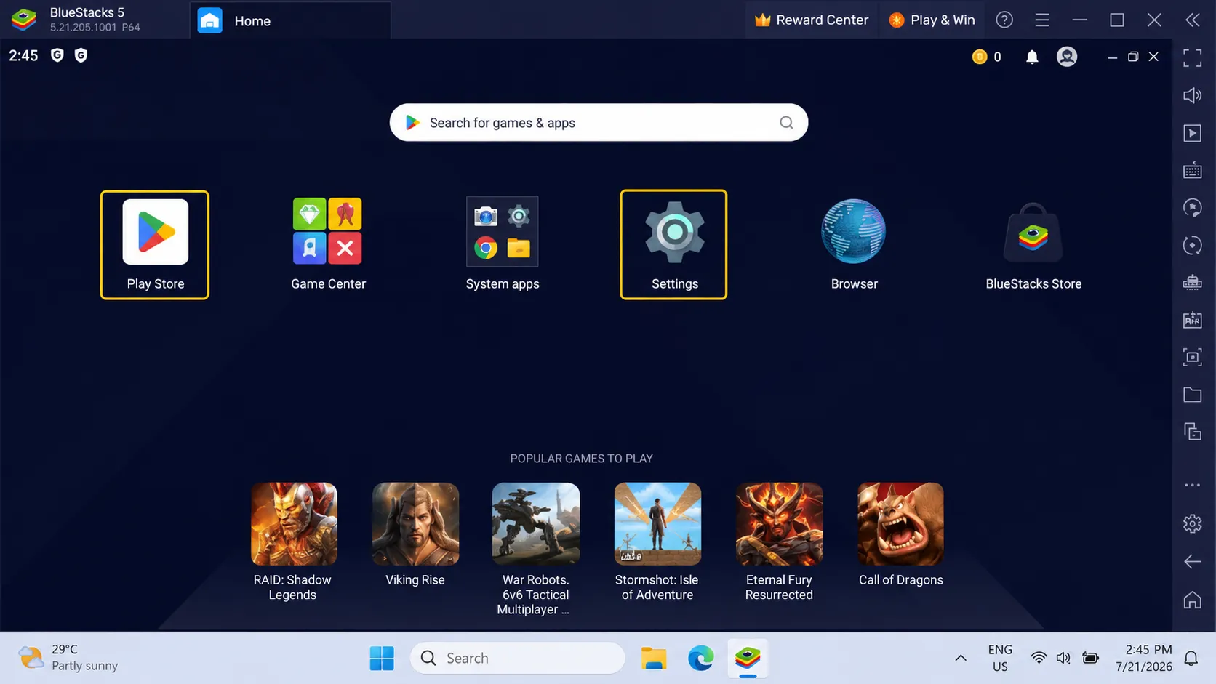Click the coin balance icon
The width and height of the screenshot is (1216, 684).
coord(980,57)
